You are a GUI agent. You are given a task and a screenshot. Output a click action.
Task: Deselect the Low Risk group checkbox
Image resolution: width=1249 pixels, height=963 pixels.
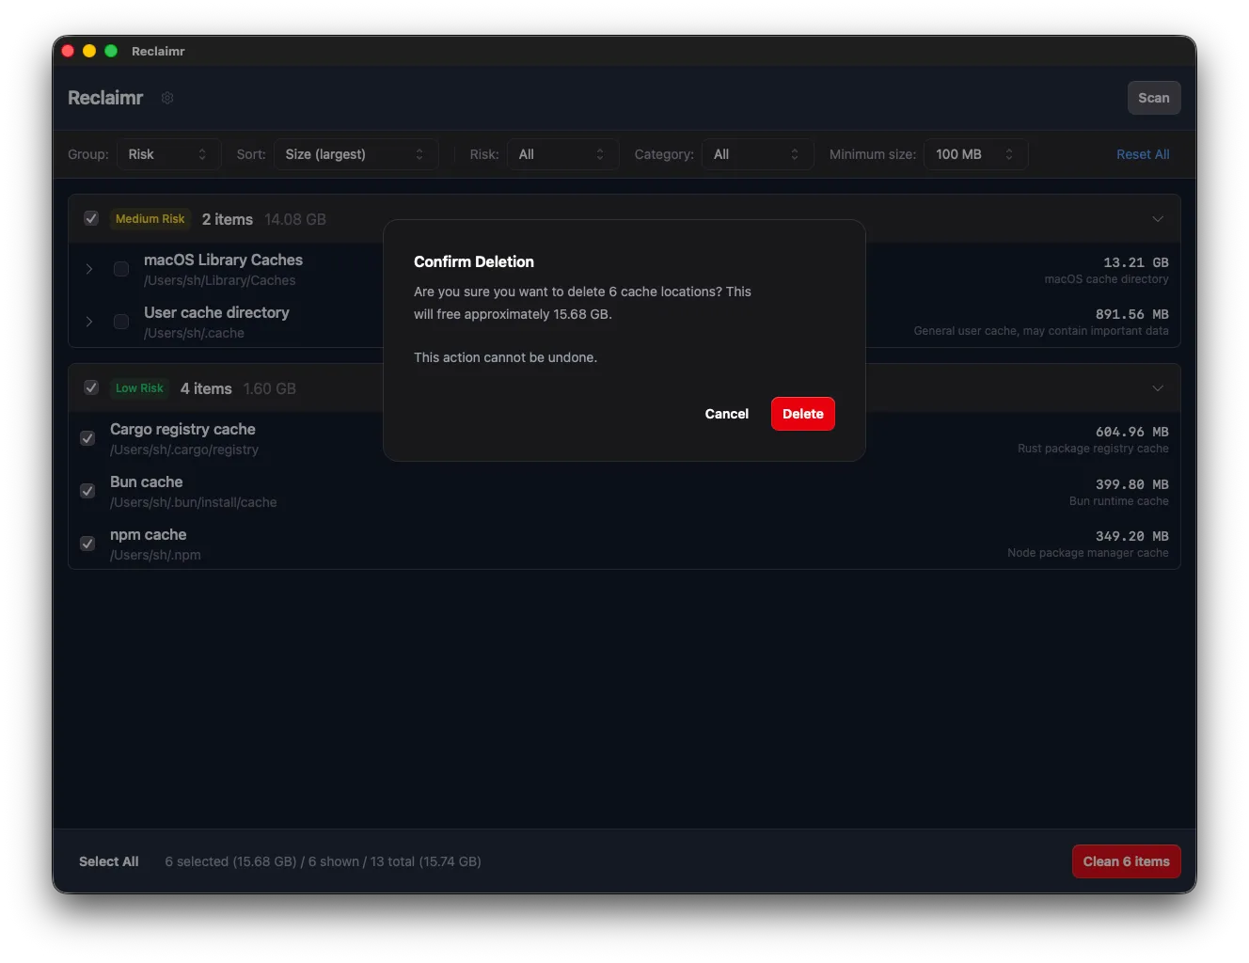click(x=91, y=387)
